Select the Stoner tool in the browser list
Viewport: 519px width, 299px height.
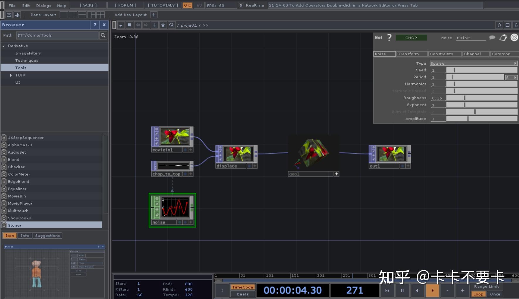(x=14, y=225)
